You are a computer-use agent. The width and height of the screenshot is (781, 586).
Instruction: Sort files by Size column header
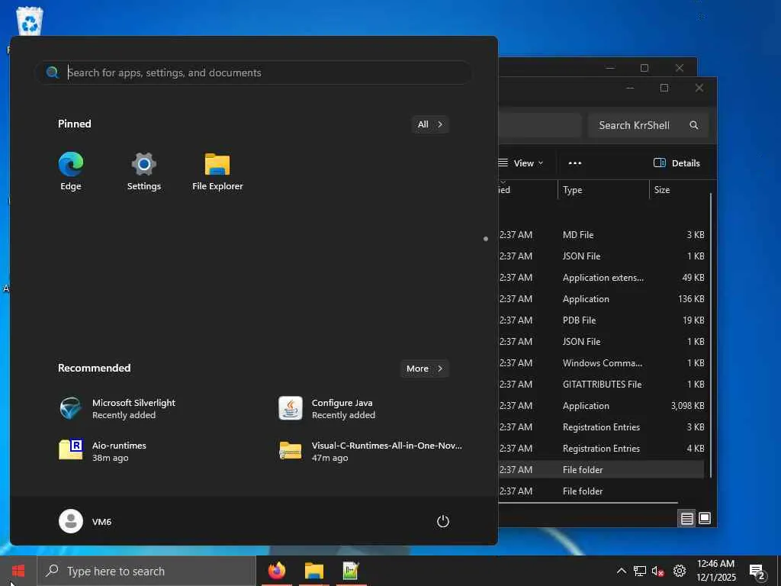680,190
